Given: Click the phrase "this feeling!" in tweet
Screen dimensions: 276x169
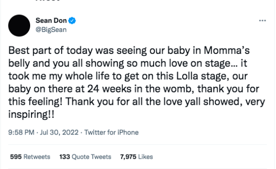Looking at the screenshot, I should (35, 102).
